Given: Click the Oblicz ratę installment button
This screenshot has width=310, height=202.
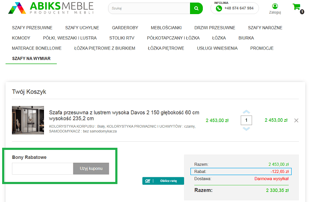Looking at the screenshot, I should (x=163, y=181).
